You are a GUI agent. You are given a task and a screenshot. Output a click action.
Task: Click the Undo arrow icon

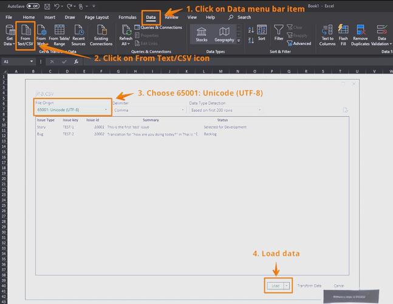tap(56, 6)
